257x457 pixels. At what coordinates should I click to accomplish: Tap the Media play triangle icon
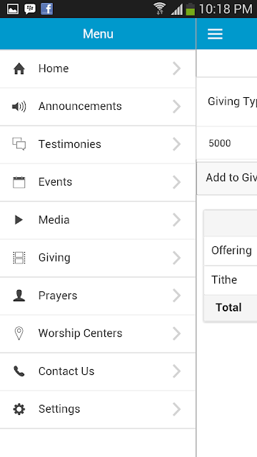(x=19, y=220)
